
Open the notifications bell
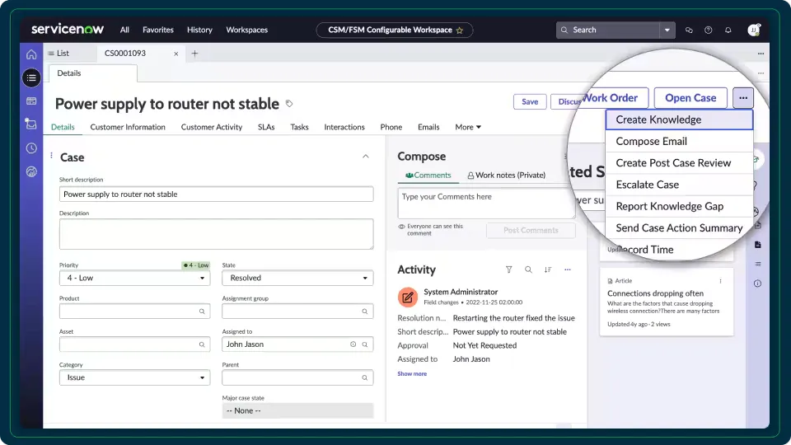pyautogui.click(x=728, y=30)
